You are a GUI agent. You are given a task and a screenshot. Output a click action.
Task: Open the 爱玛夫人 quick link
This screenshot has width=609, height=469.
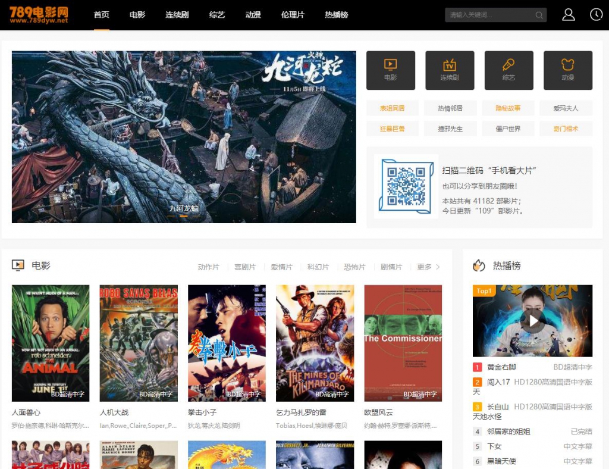pos(566,108)
